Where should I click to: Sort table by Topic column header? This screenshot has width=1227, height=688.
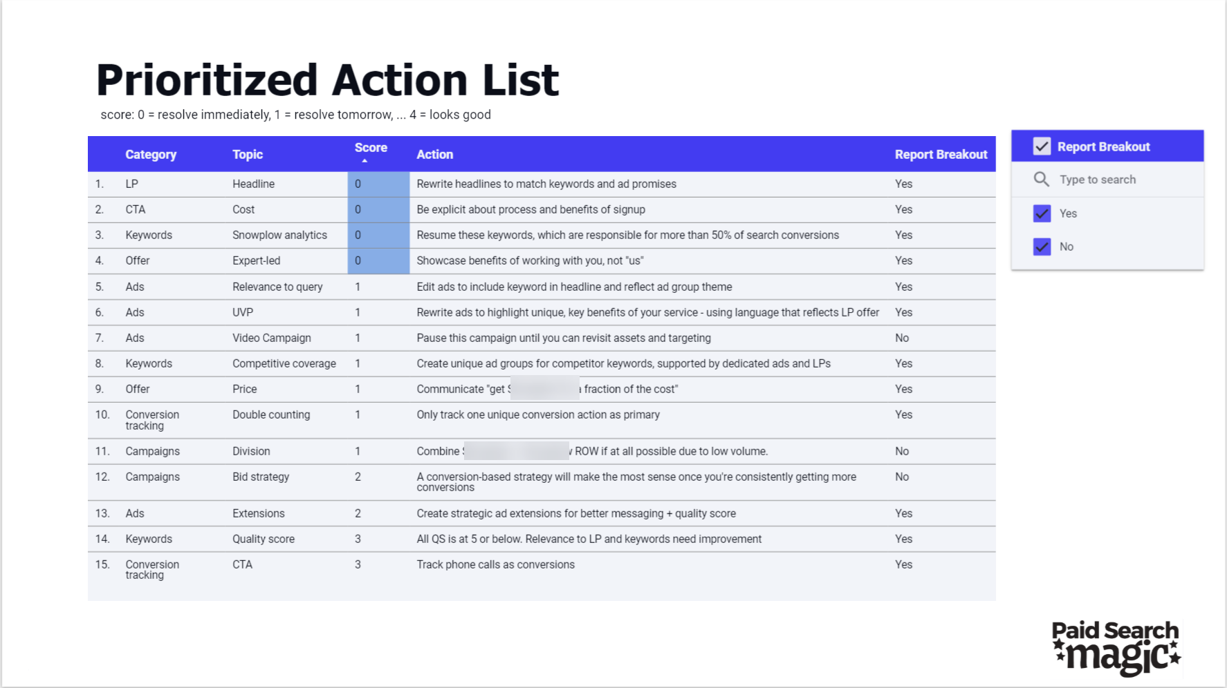click(248, 155)
